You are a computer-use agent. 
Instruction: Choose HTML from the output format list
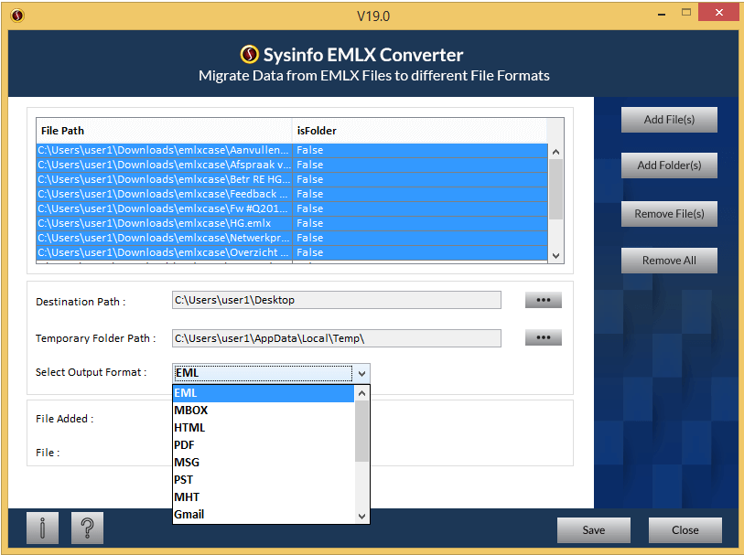[x=264, y=428]
